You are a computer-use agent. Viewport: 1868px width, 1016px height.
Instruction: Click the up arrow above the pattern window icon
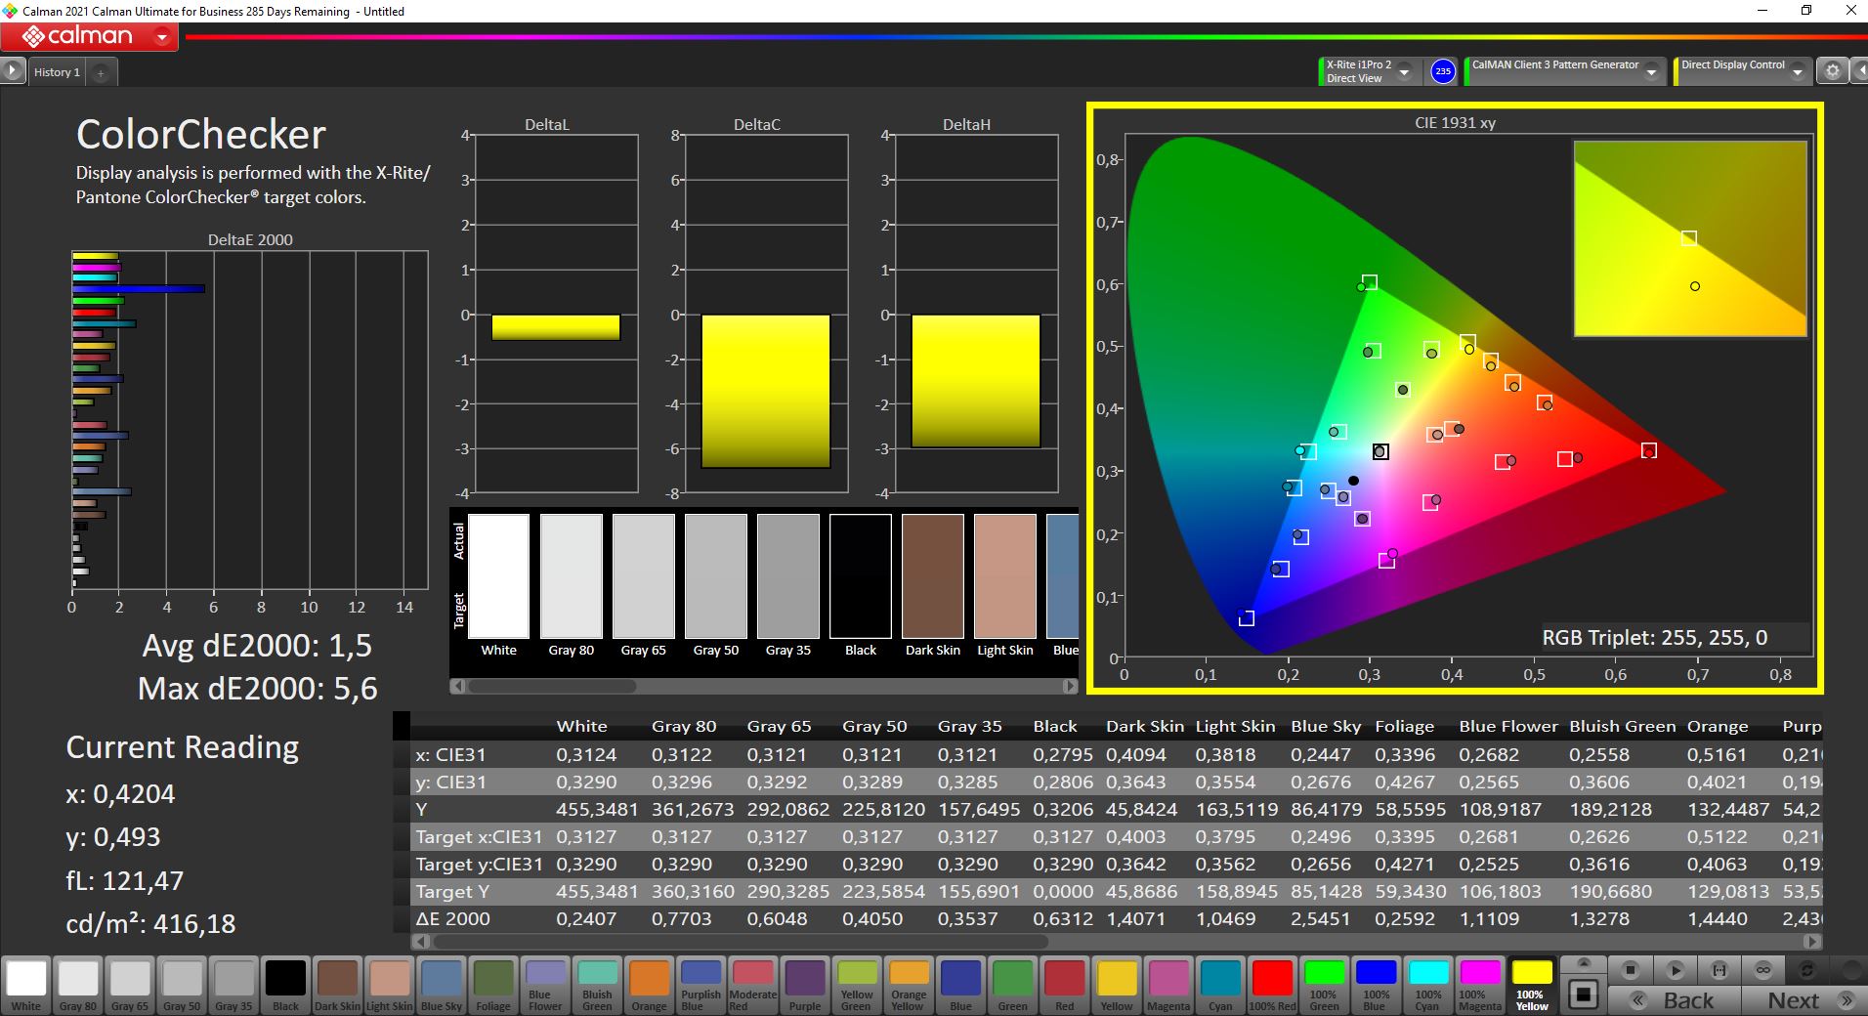pos(1584,963)
